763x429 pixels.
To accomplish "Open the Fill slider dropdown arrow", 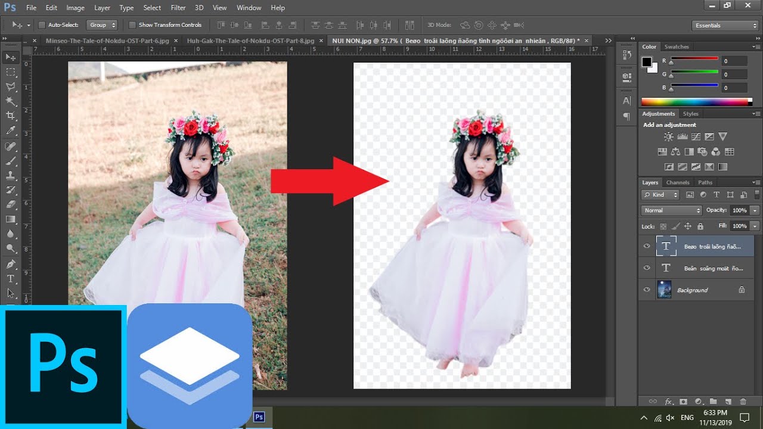I will click(755, 226).
